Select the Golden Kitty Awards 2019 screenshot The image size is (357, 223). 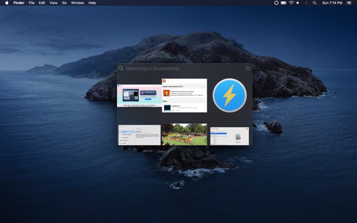[x=184, y=95]
